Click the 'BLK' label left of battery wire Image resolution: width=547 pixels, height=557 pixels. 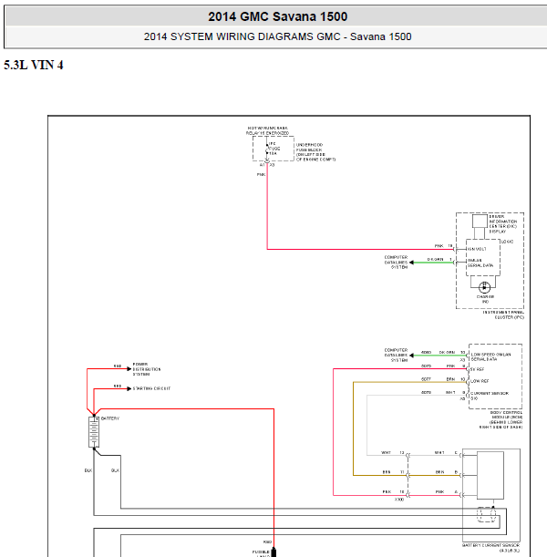tap(88, 470)
